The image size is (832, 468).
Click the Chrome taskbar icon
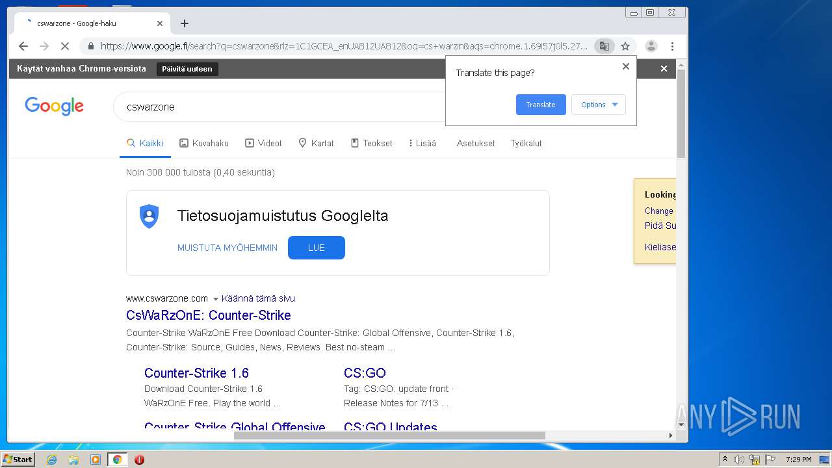click(117, 460)
